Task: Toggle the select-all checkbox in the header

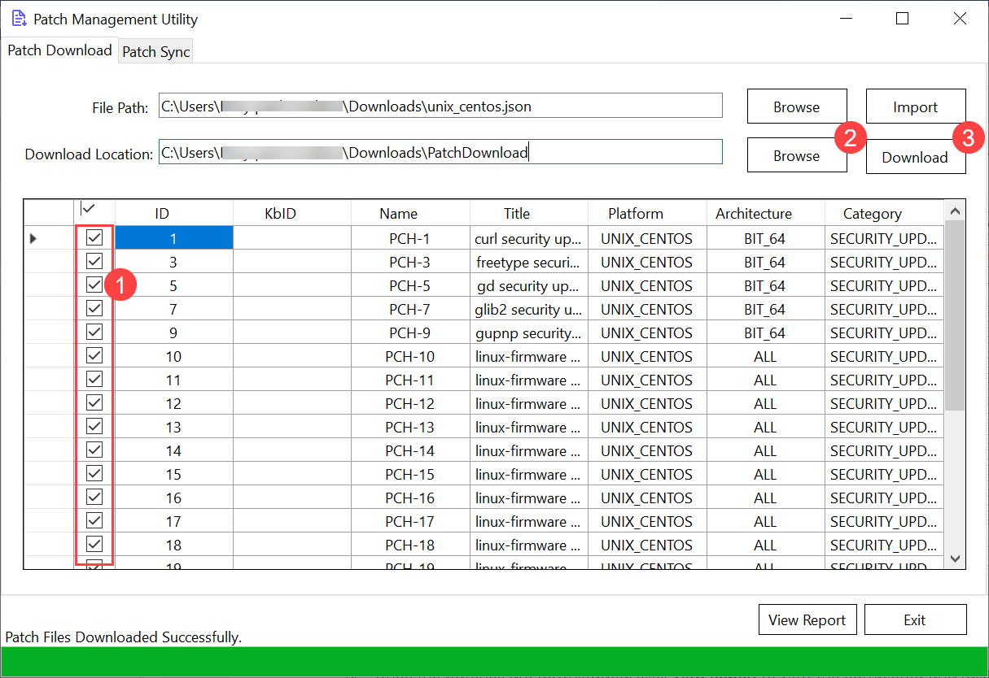Action: click(x=89, y=209)
